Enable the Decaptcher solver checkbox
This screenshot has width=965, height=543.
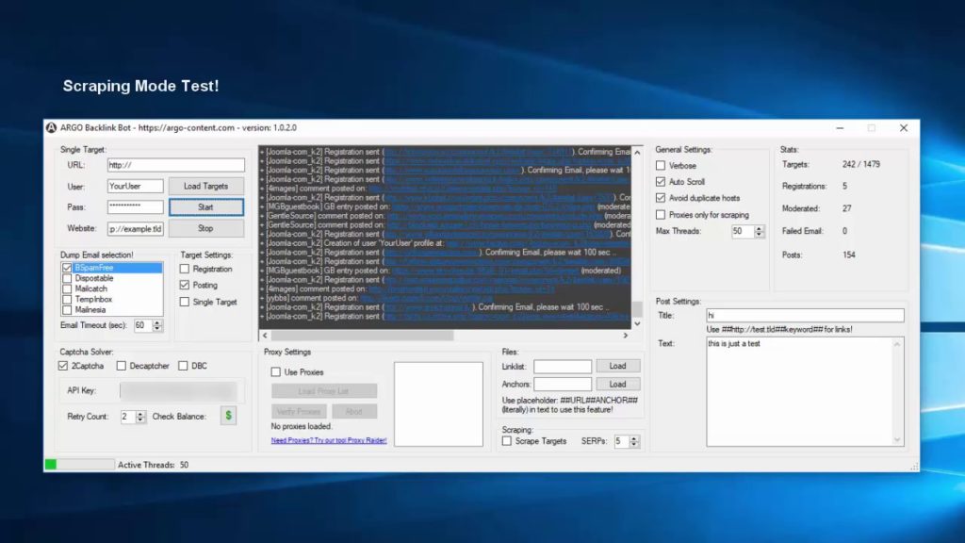pyautogui.click(x=122, y=366)
